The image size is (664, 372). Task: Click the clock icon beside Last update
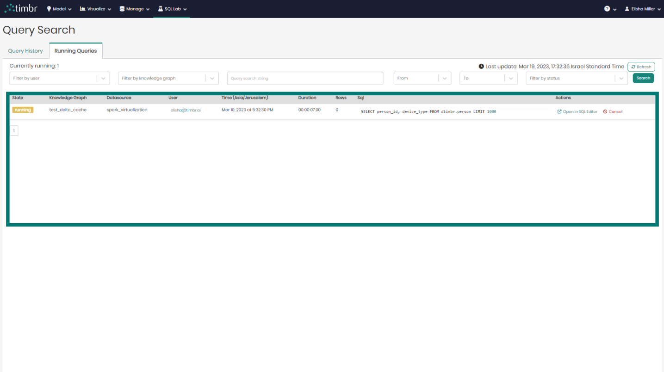point(481,66)
